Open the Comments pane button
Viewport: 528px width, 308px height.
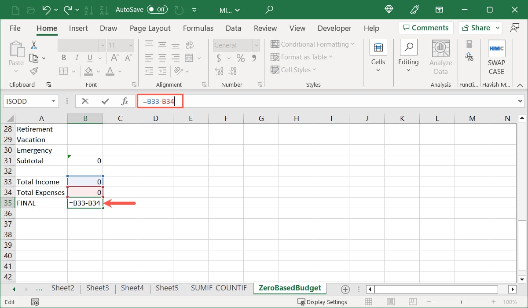tap(425, 28)
